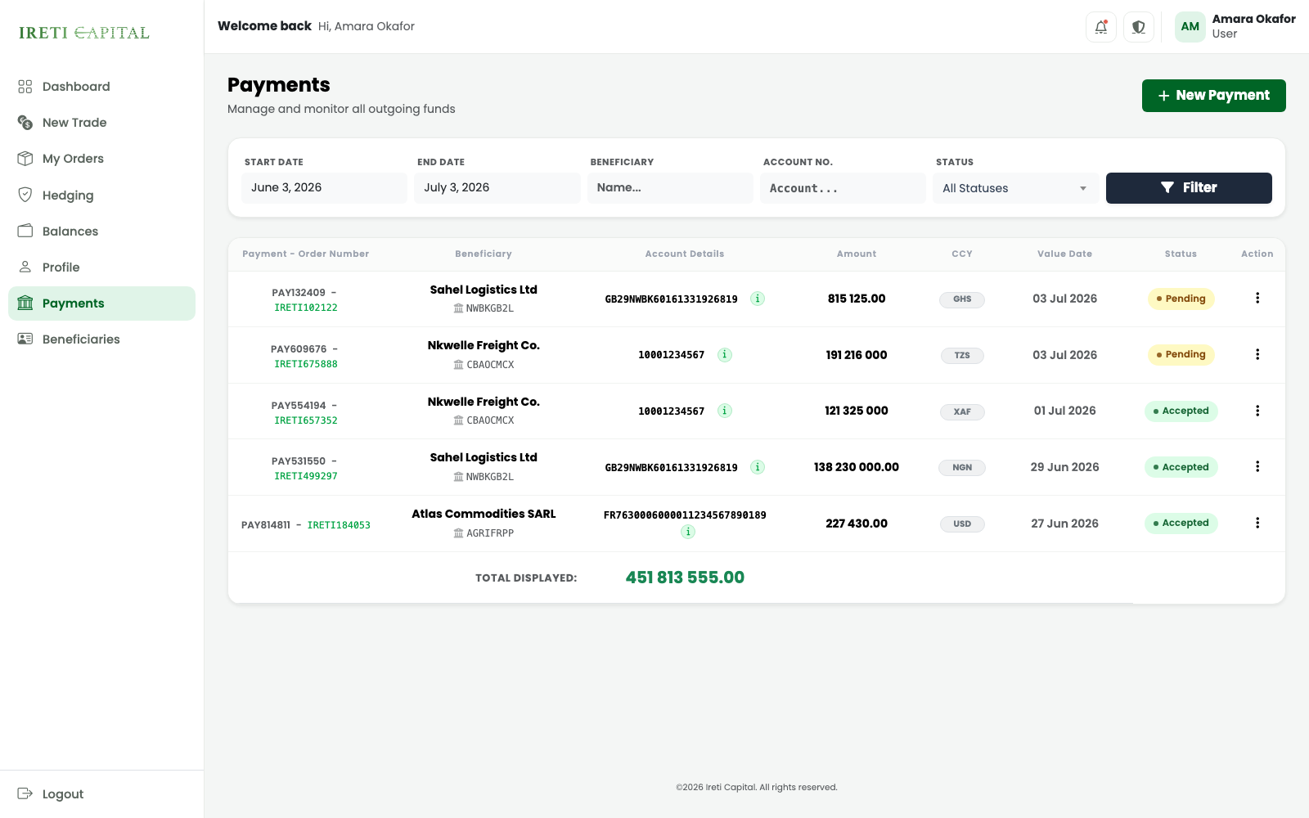Open action menu for PAY554194 row
This screenshot has width=1309, height=818.
[x=1257, y=411]
